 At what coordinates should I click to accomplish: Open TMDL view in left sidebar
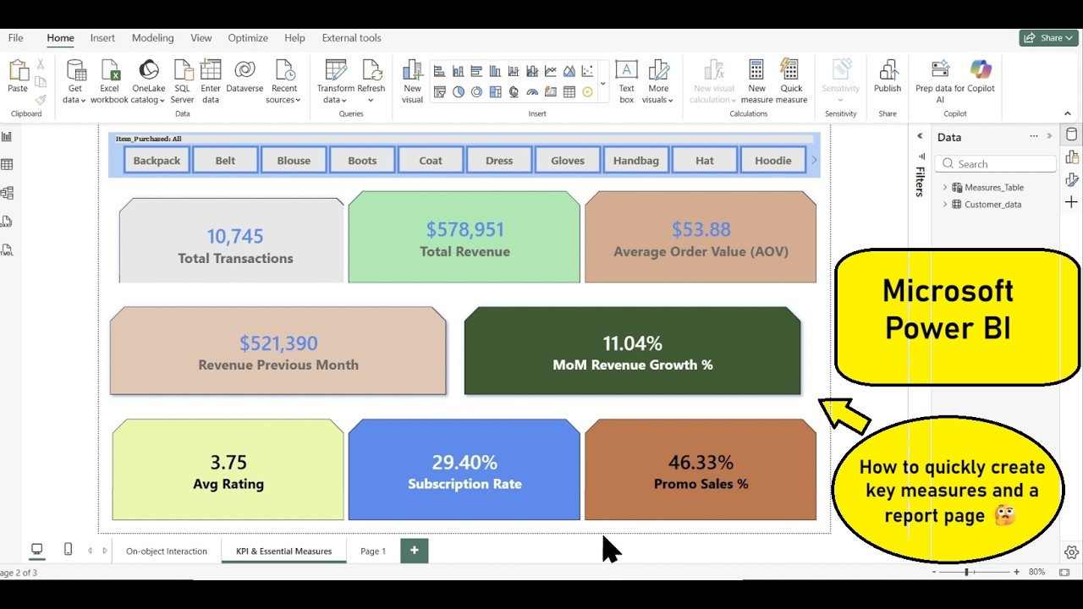7,250
